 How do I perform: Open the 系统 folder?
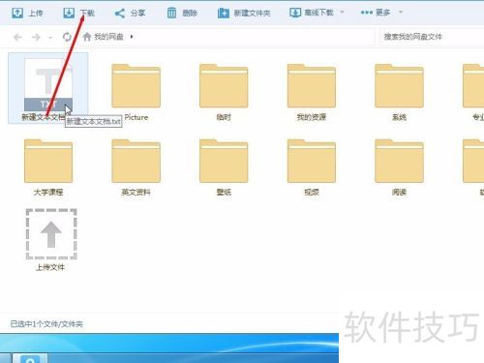tap(399, 92)
